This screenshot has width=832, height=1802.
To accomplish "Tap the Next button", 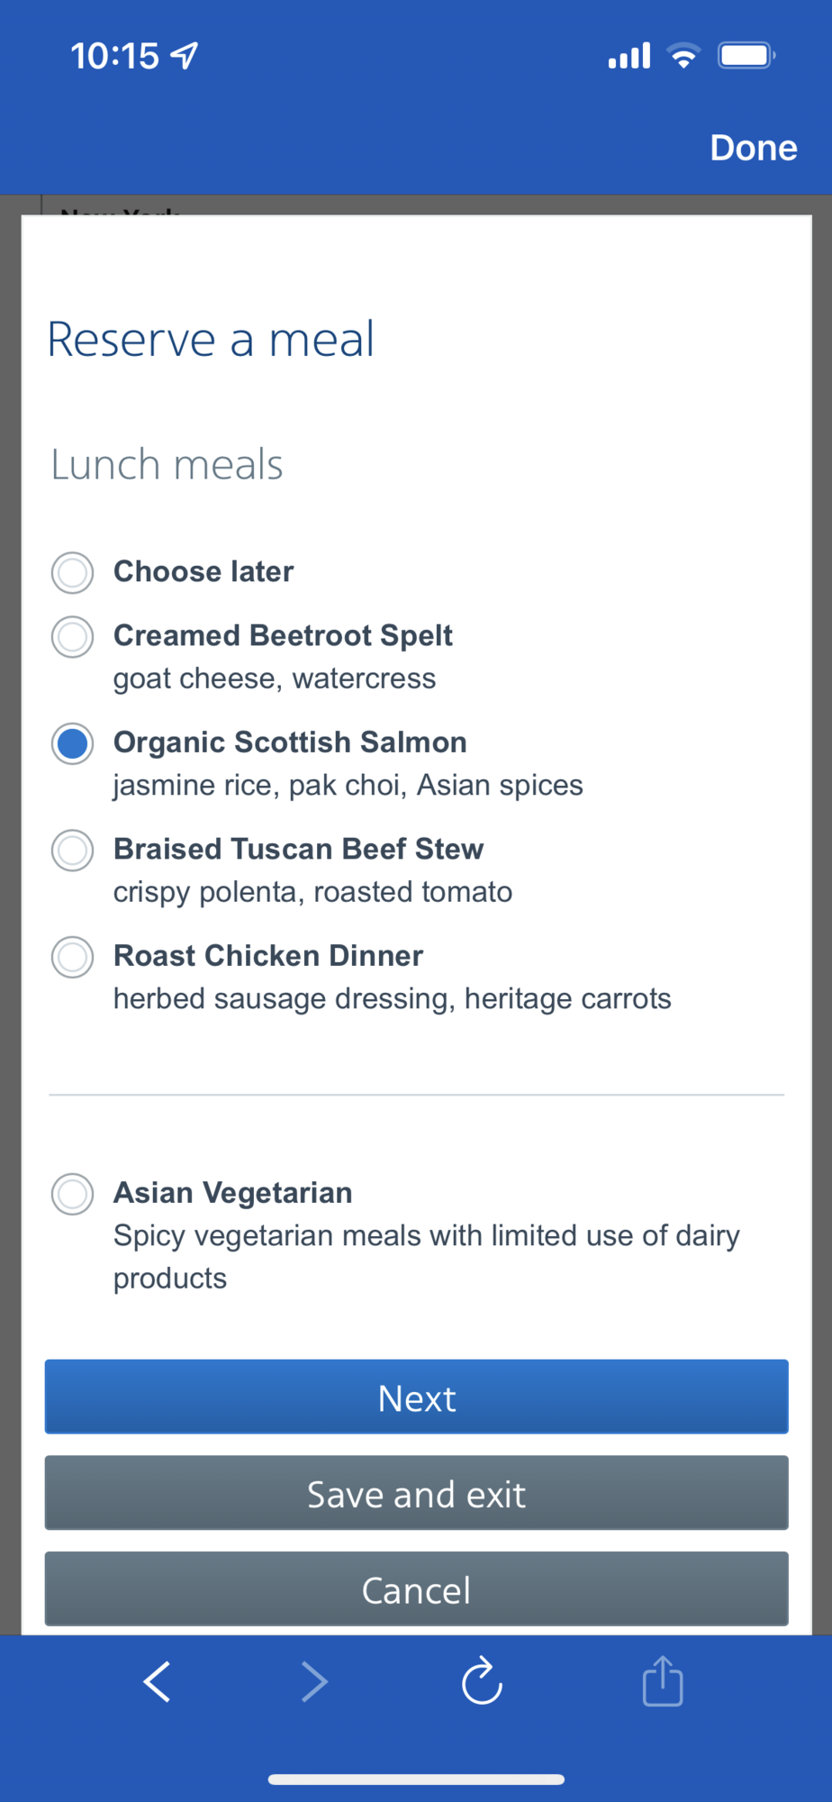I will point(417,1397).
